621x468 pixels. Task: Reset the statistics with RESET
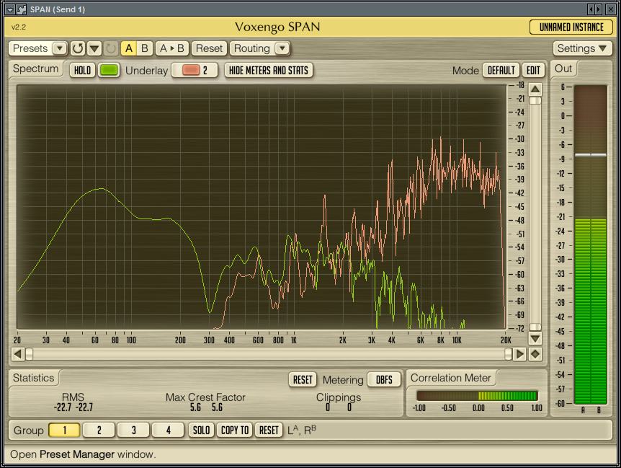coord(303,379)
